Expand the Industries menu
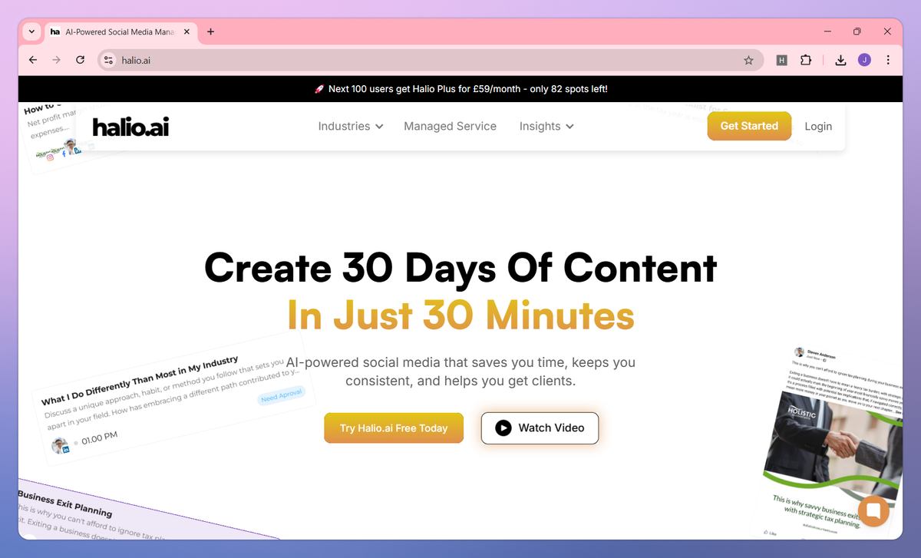 351,126
